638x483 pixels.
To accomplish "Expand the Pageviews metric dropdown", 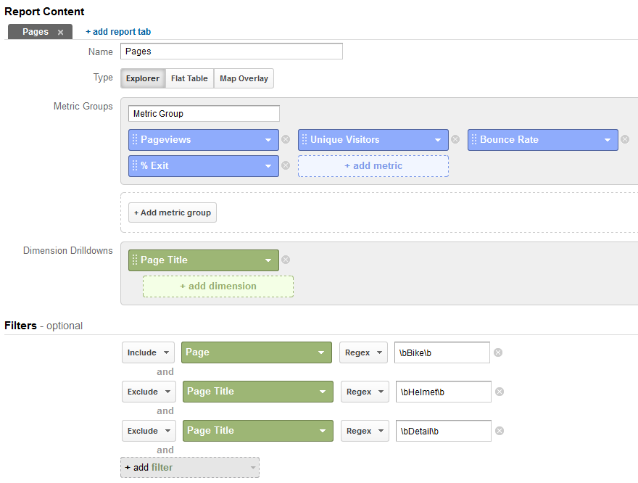I will (x=268, y=140).
